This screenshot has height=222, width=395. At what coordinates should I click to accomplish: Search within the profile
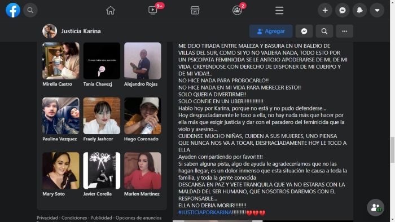click(x=324, y=31)
